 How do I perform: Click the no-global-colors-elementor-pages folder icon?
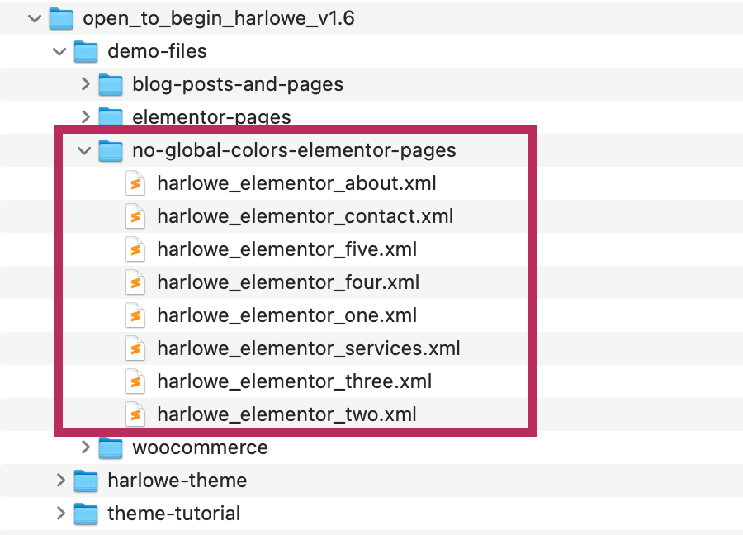click(x=111, y=149)
